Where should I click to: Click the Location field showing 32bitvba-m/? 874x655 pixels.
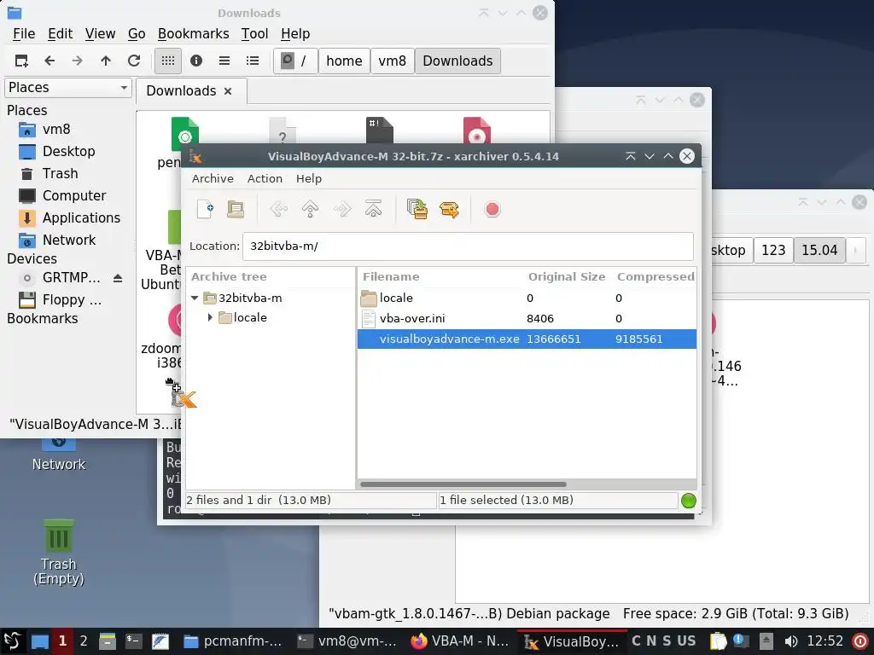(468, 246)
